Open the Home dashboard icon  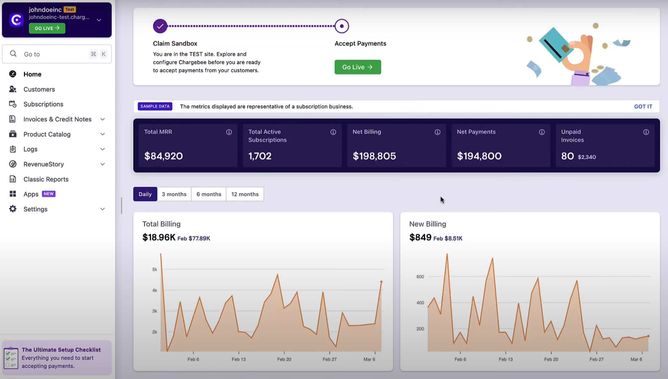(x=13, y=74)
